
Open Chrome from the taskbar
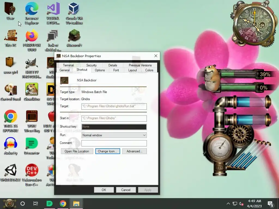coord(63,204)
